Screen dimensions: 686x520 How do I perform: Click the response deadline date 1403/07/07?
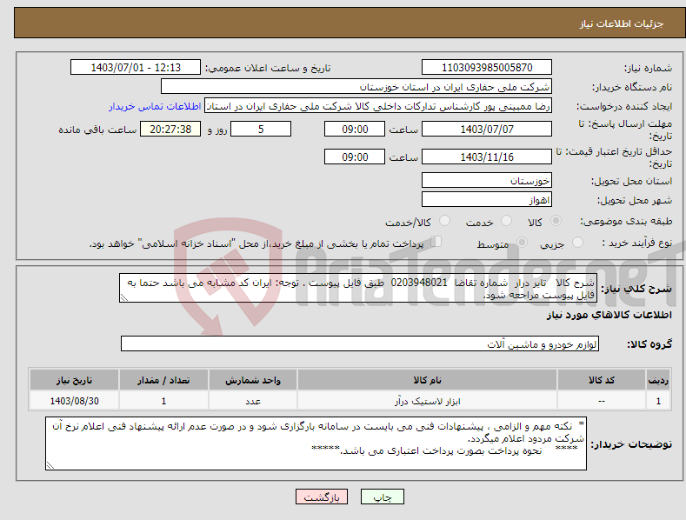pos(487,129)
